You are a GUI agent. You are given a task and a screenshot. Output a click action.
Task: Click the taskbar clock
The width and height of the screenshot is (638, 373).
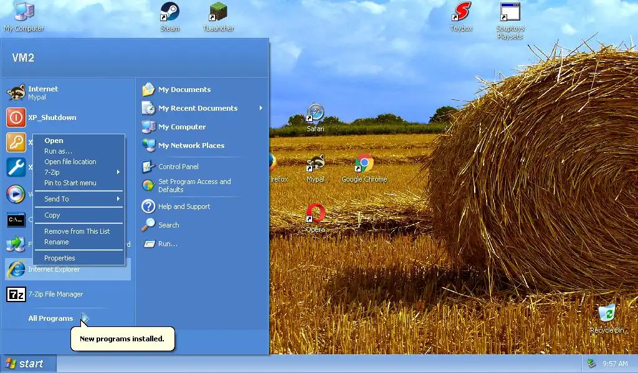615,364
